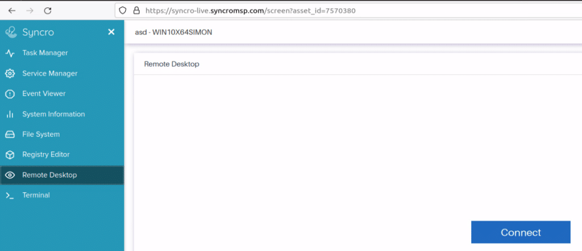
Task: Open Event Viewer menu item
Action: coord(62,94)
